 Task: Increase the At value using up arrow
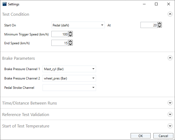160,24
